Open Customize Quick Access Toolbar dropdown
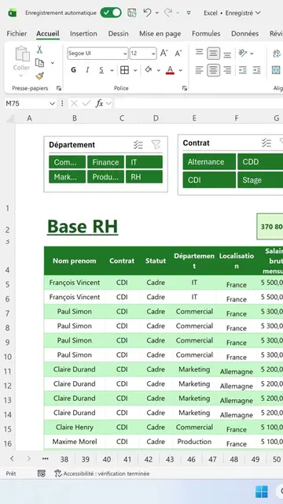283x504 pixels. [189, 13]
